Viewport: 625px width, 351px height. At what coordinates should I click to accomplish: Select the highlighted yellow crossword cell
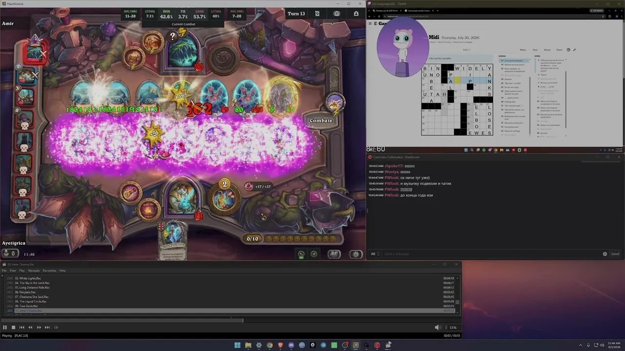coord(457,81)
